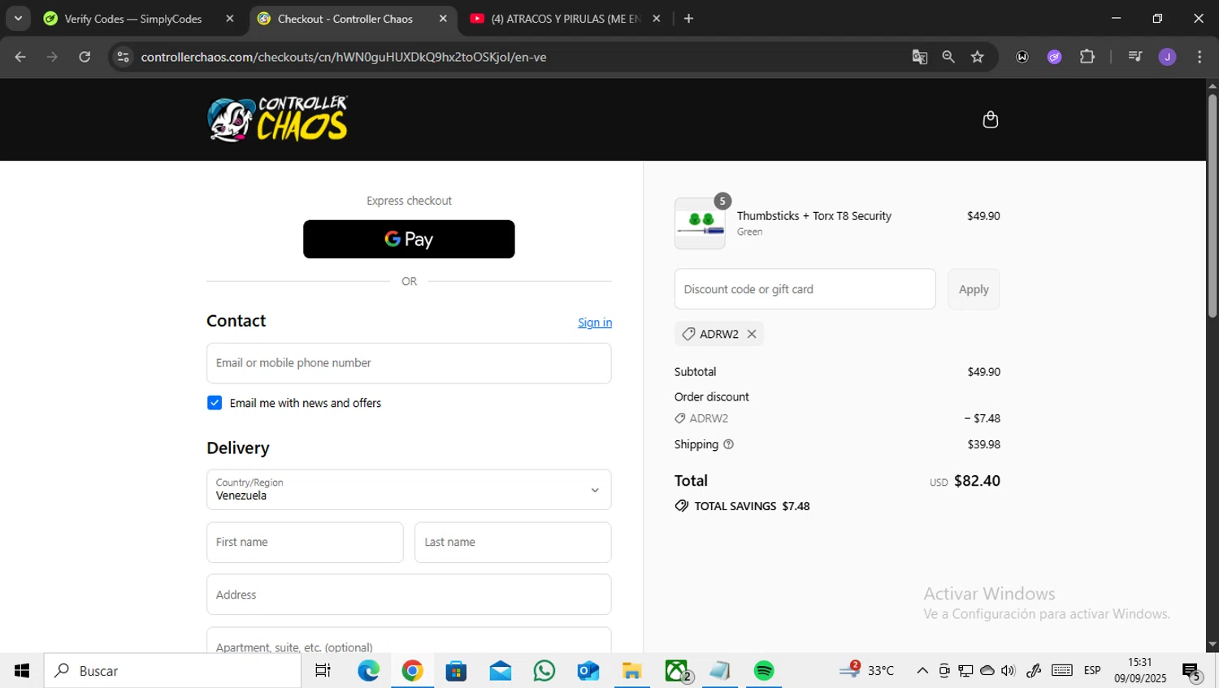Open the shopping cart bag icon
The height and width of the screenshot is (688, 1219).
(990, 119)
